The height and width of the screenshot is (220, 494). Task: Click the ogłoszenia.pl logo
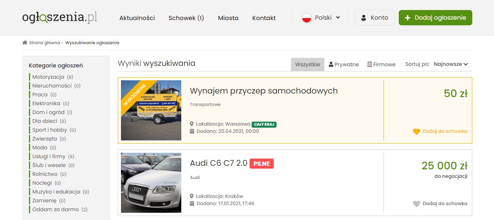(59, 18)
